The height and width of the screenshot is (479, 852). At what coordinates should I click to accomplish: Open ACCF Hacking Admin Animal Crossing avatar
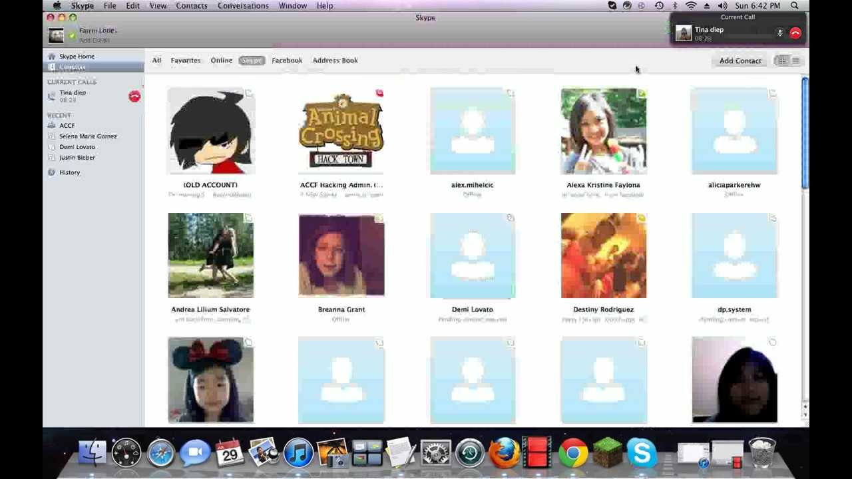pyautogui.click(x=341, y=131)
